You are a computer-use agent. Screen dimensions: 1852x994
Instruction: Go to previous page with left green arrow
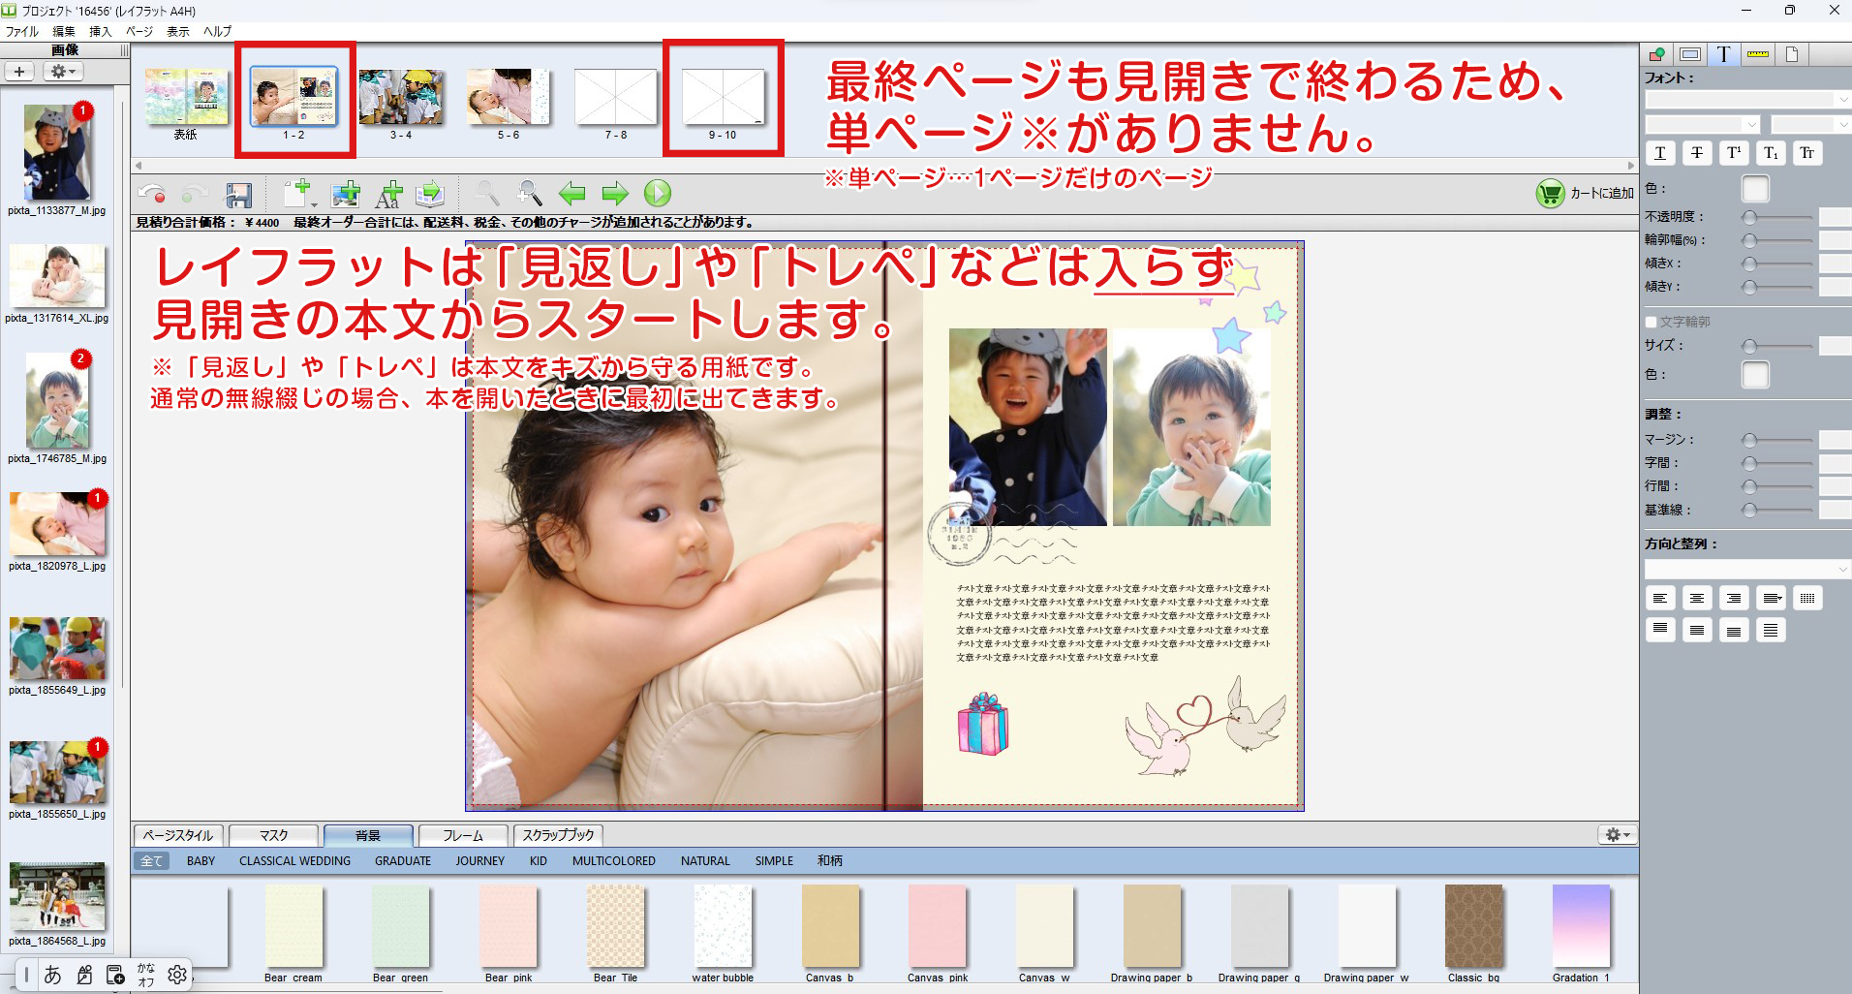[572, 194]
